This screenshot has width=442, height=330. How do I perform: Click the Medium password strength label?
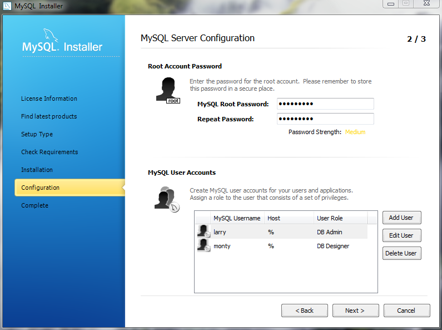[x=355, y=132]
